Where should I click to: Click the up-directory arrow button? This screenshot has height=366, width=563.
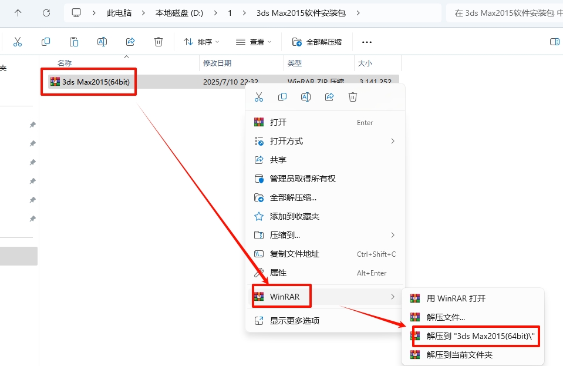click(x=18, y=12)
